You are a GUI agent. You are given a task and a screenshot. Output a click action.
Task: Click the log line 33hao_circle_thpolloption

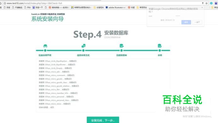click(58, 61)
